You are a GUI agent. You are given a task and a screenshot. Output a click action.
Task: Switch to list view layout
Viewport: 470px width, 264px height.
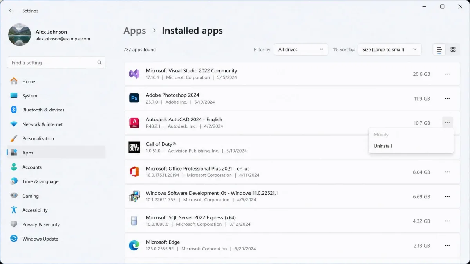coord(439,50)
